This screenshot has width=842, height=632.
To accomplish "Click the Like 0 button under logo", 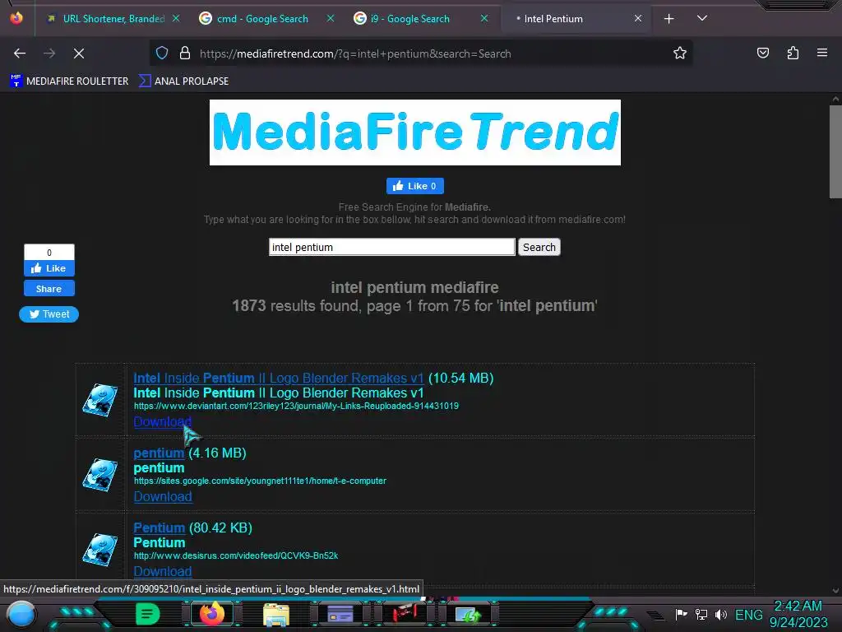I will [415, 186].
